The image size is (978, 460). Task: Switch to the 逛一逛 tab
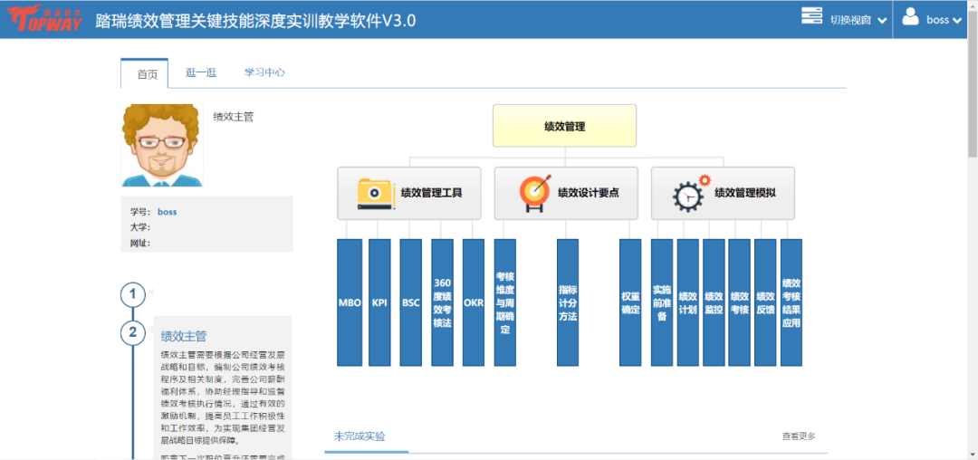click(x=200, y=73)
